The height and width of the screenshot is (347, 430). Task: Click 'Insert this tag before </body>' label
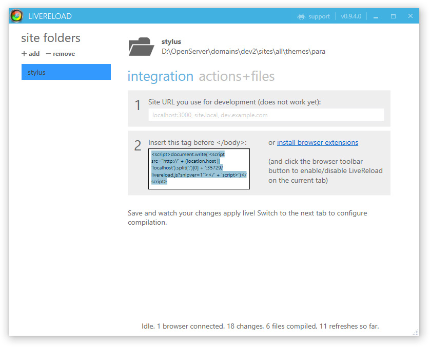pyautogui.click(x=198, y=142)
